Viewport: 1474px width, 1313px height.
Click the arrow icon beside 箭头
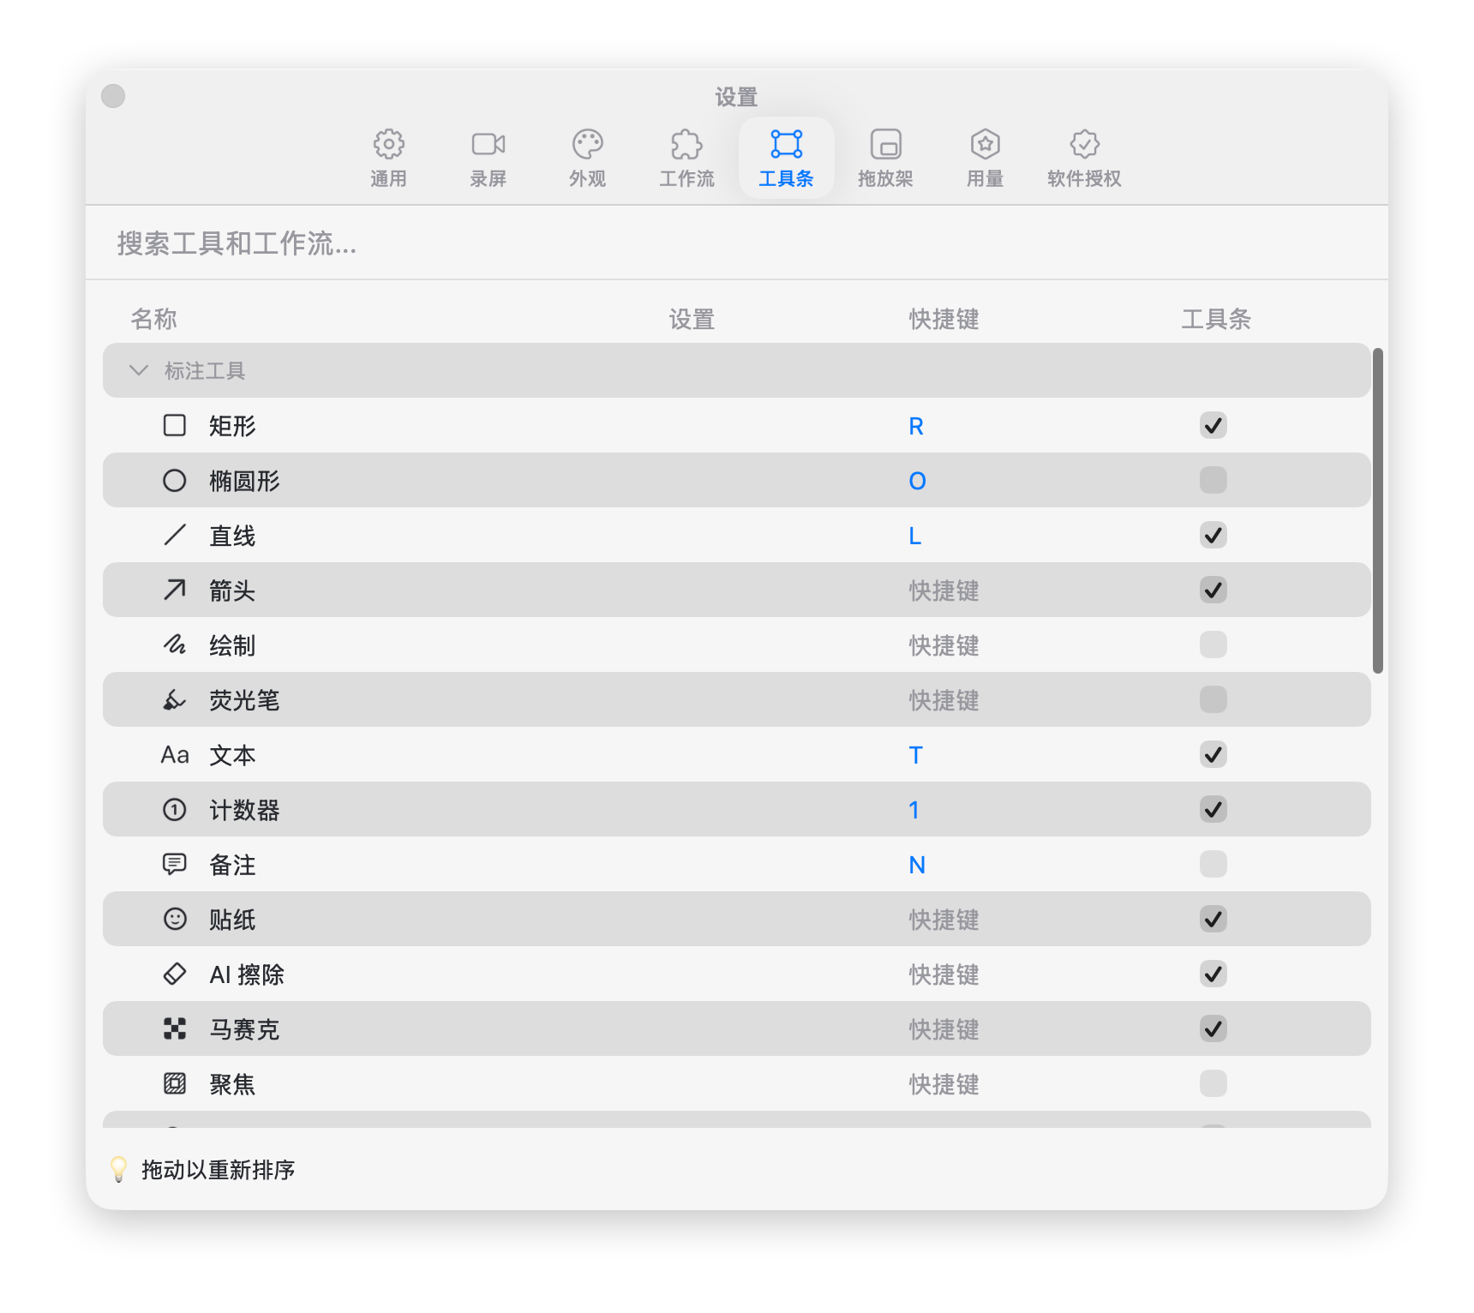click(175, 591)
